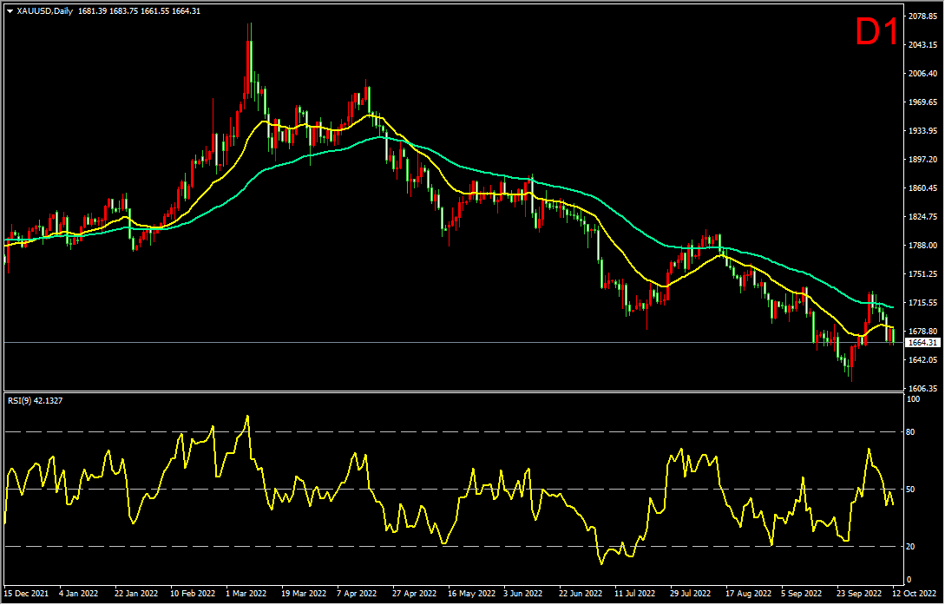945x605 pixels.
Task: Click the 1751.25 price scale label
Action: click(922, 273)
